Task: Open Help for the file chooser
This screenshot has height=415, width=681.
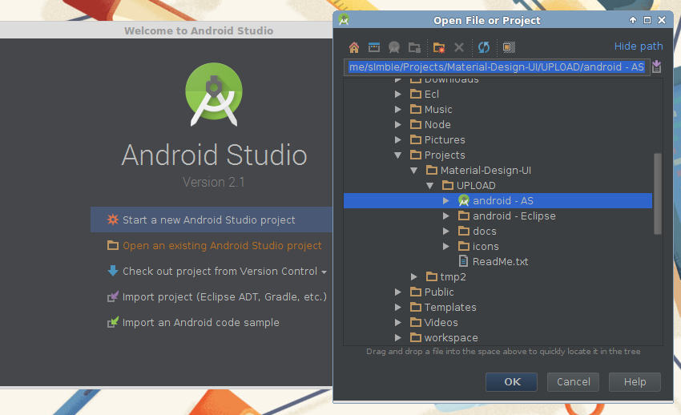Action: point(635,381)
